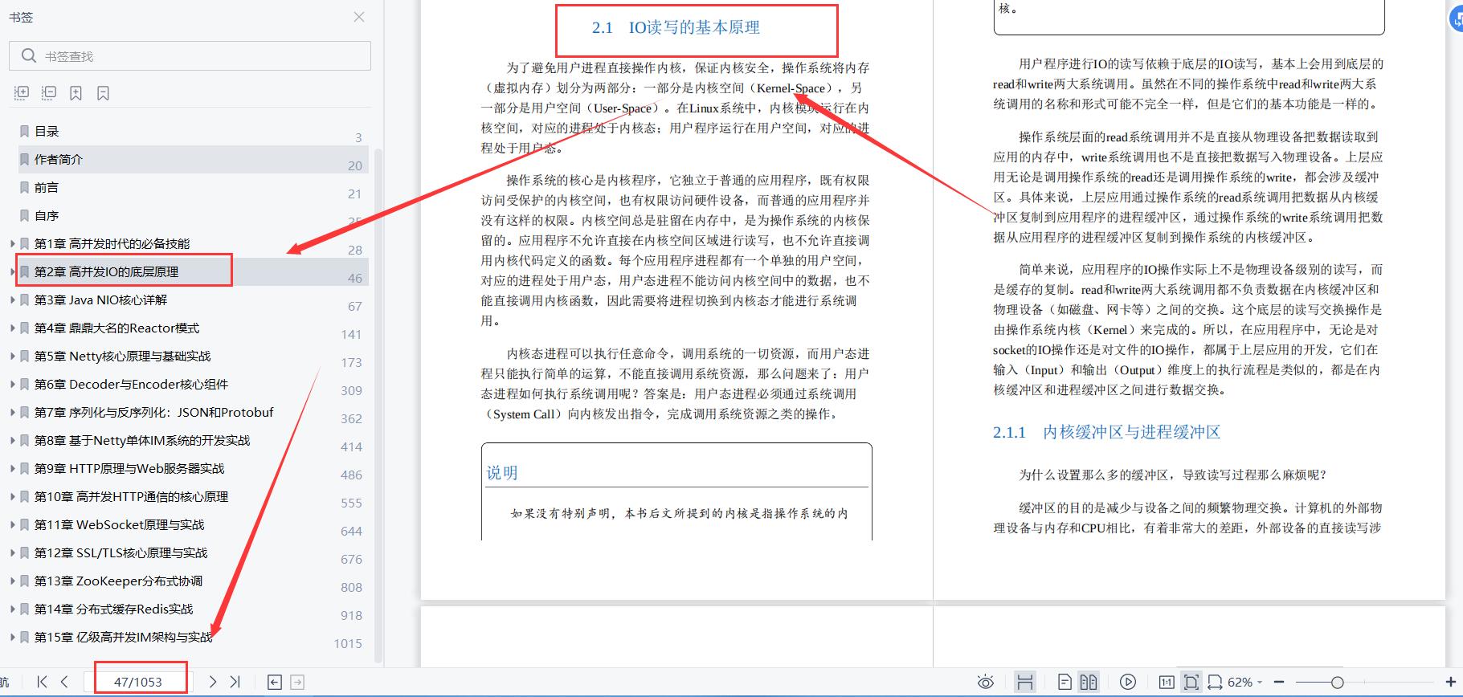Start the slideshow play button
Image resolution: width=1463 pixels, height=697 pixels.
tap(1128, 682)
